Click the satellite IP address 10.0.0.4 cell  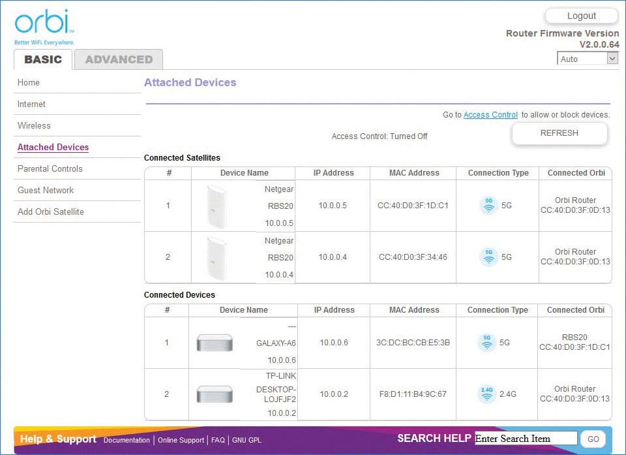coord(333,257)
